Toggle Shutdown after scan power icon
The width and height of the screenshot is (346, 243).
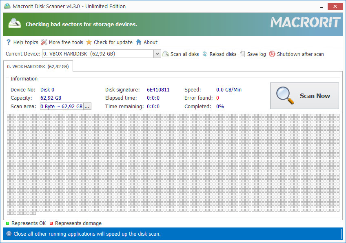point(272,54)
